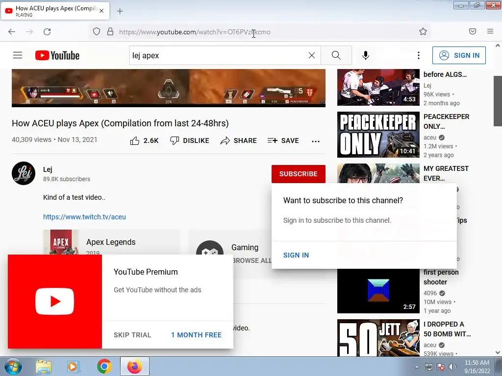The width and height of the screenshot is (502, 376).
Task: Go back using browser back arrow
Action: click(x=12, y=32)
